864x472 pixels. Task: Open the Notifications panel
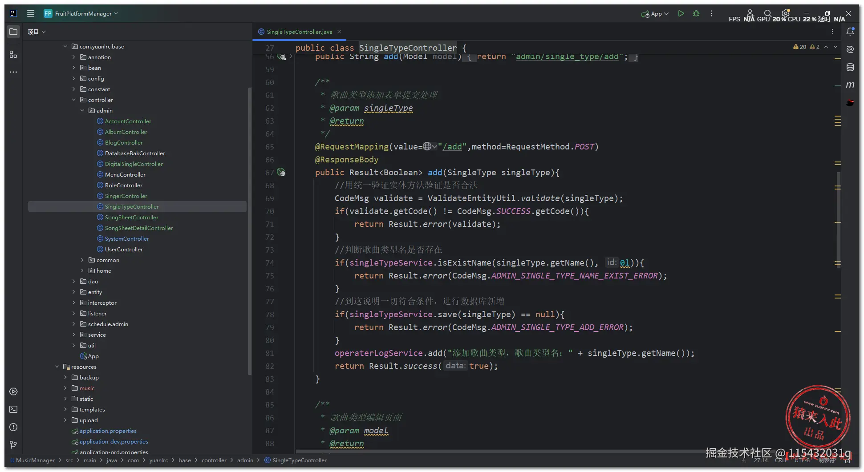pos(850,32)
